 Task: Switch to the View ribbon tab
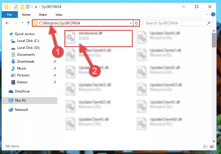(x=59, y=15)
